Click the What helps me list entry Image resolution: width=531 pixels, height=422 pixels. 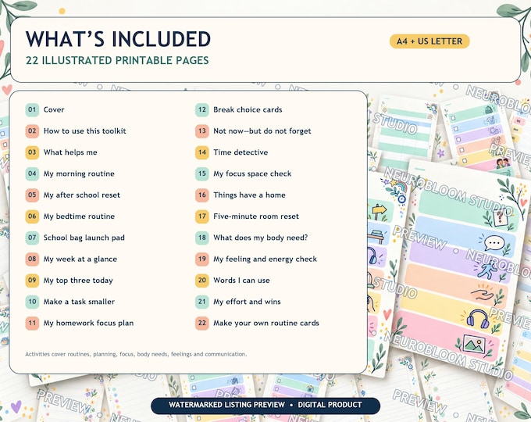click(x=70, y=152)
